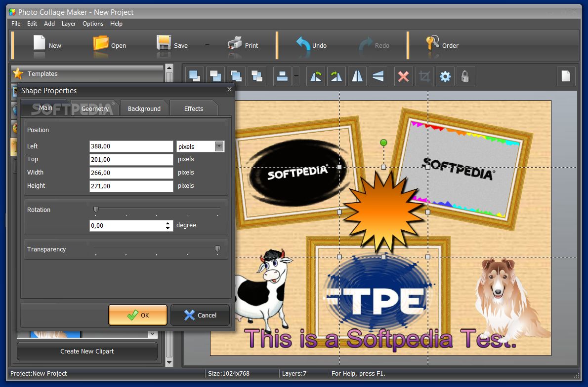Click the blank page icon in layer toolbar

tap(566, 76)
